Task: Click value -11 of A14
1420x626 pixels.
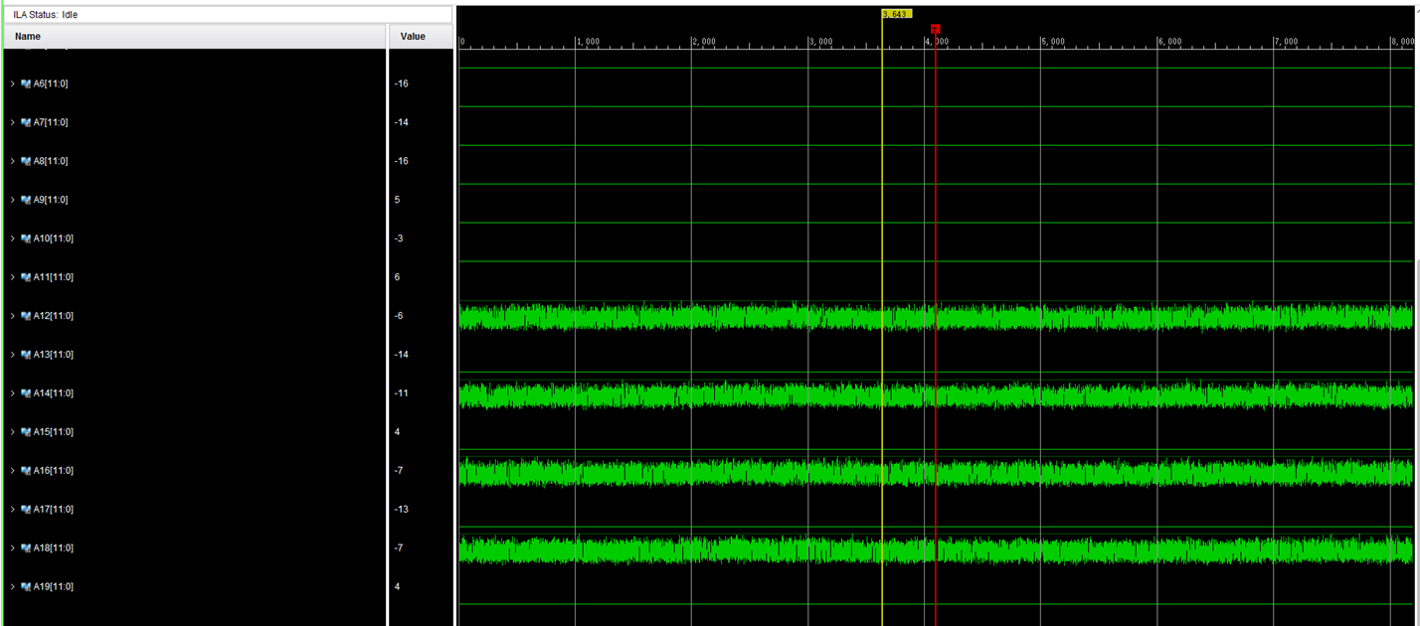Action: 401,394
